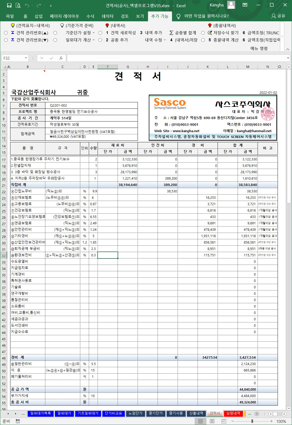
Task: Select radio button before 기준단가 설정
Action: pos(55,33)
